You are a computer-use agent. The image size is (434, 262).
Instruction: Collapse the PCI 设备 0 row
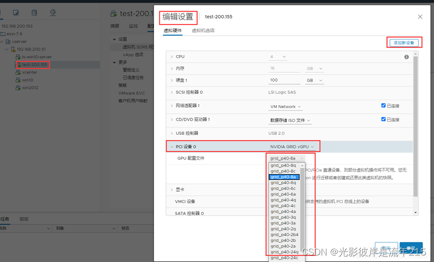pyautogui.click(x=172, y=147)
